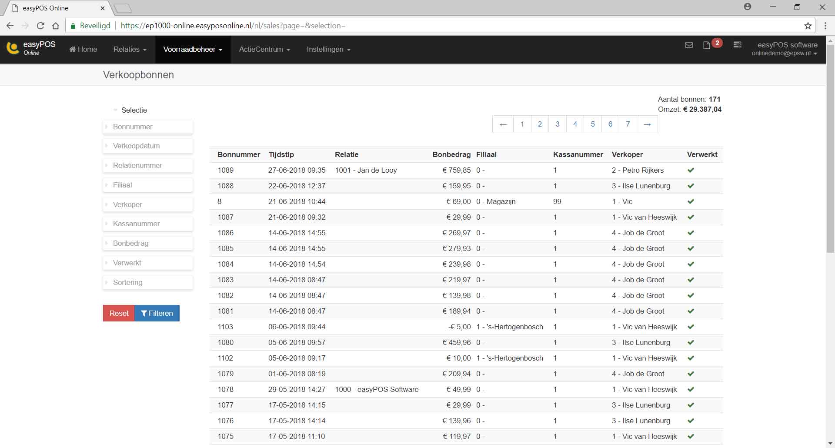Click the browser page vertical scrollbar

point(830,148)
